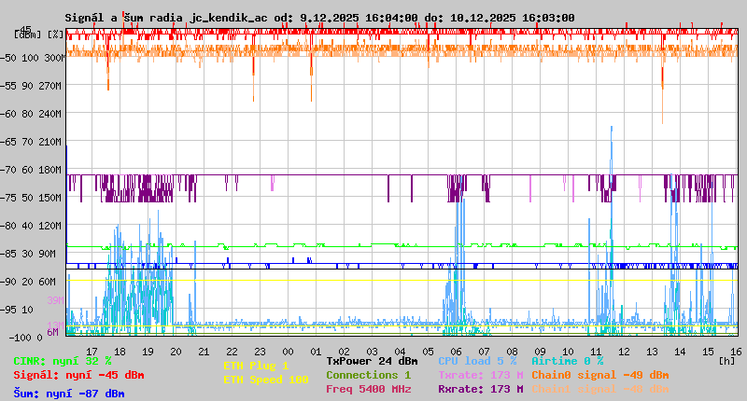Click the '60M' y-axis label

pyautogui.click(x=49, y=282)
